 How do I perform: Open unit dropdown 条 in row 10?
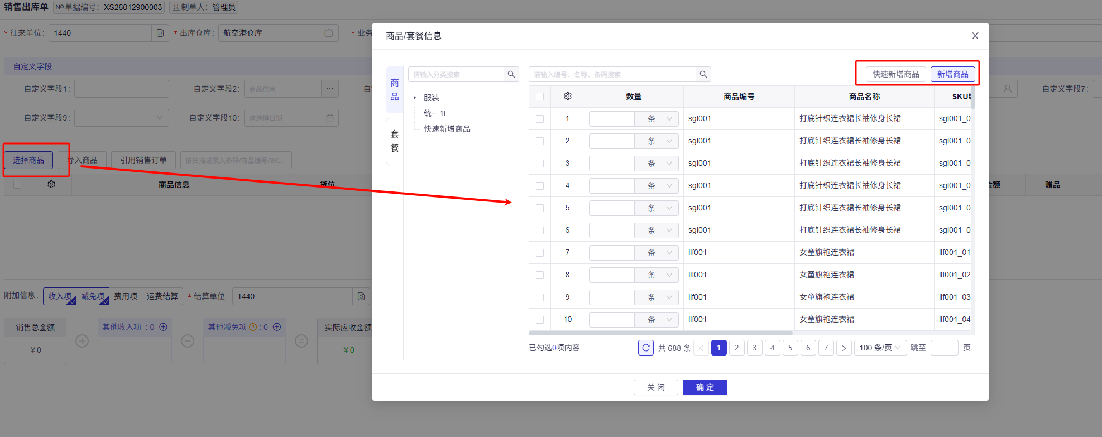click(657, 320)
